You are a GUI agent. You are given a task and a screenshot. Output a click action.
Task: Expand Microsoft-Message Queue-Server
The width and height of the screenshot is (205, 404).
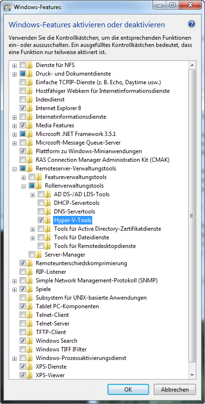(15, 143)
